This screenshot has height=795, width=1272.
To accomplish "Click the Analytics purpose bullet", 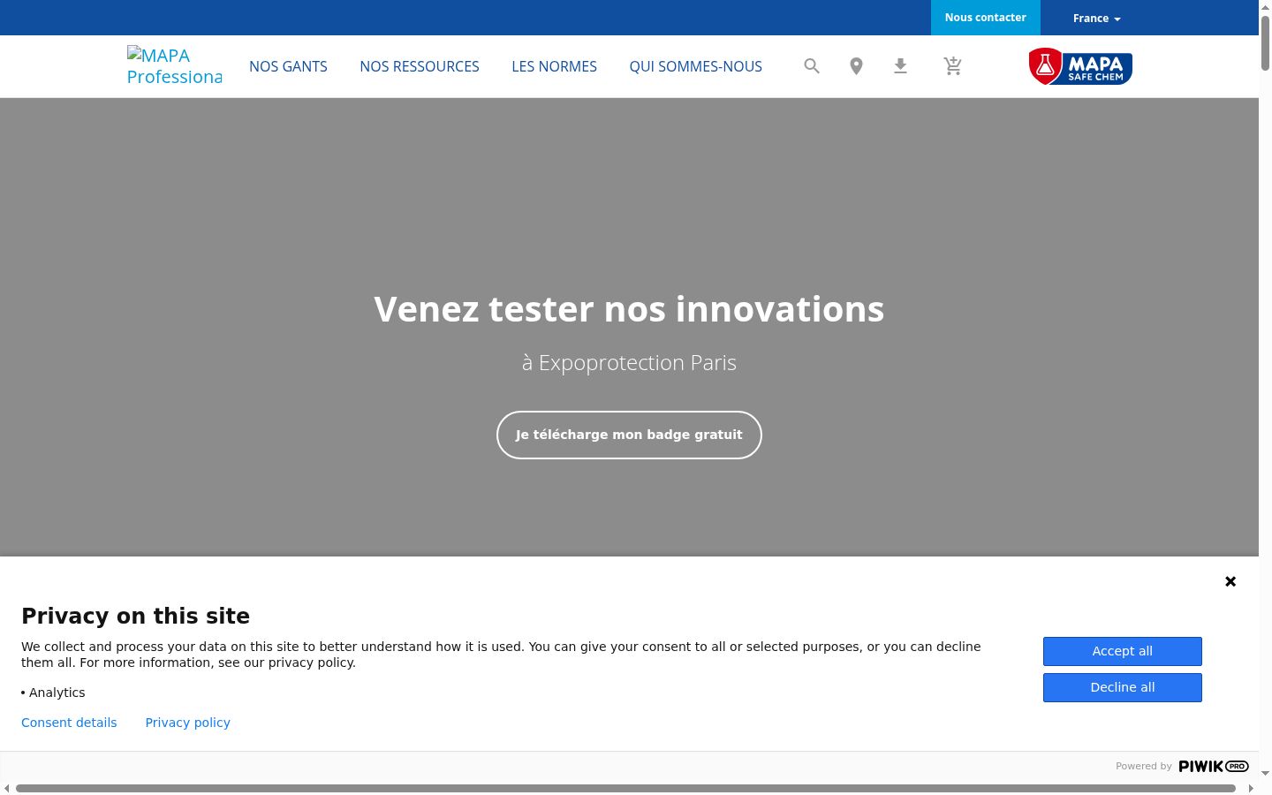I will (53, 693).
